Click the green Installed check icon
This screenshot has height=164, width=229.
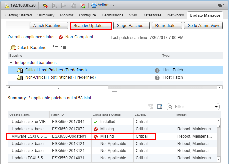(96, 122)
